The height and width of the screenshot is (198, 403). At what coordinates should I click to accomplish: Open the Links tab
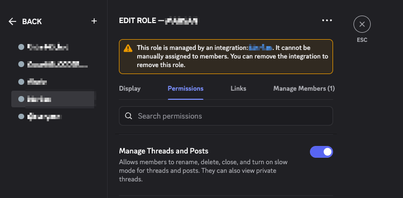[238, 89]
